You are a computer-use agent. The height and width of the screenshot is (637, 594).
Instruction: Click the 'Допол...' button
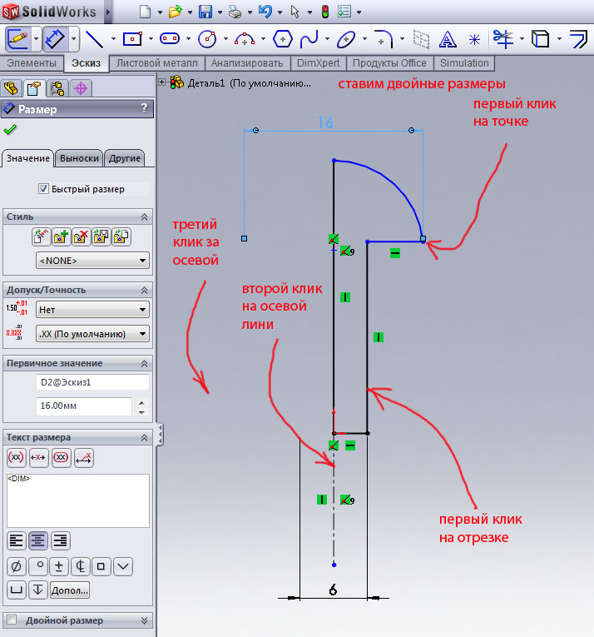click(70, 590)
